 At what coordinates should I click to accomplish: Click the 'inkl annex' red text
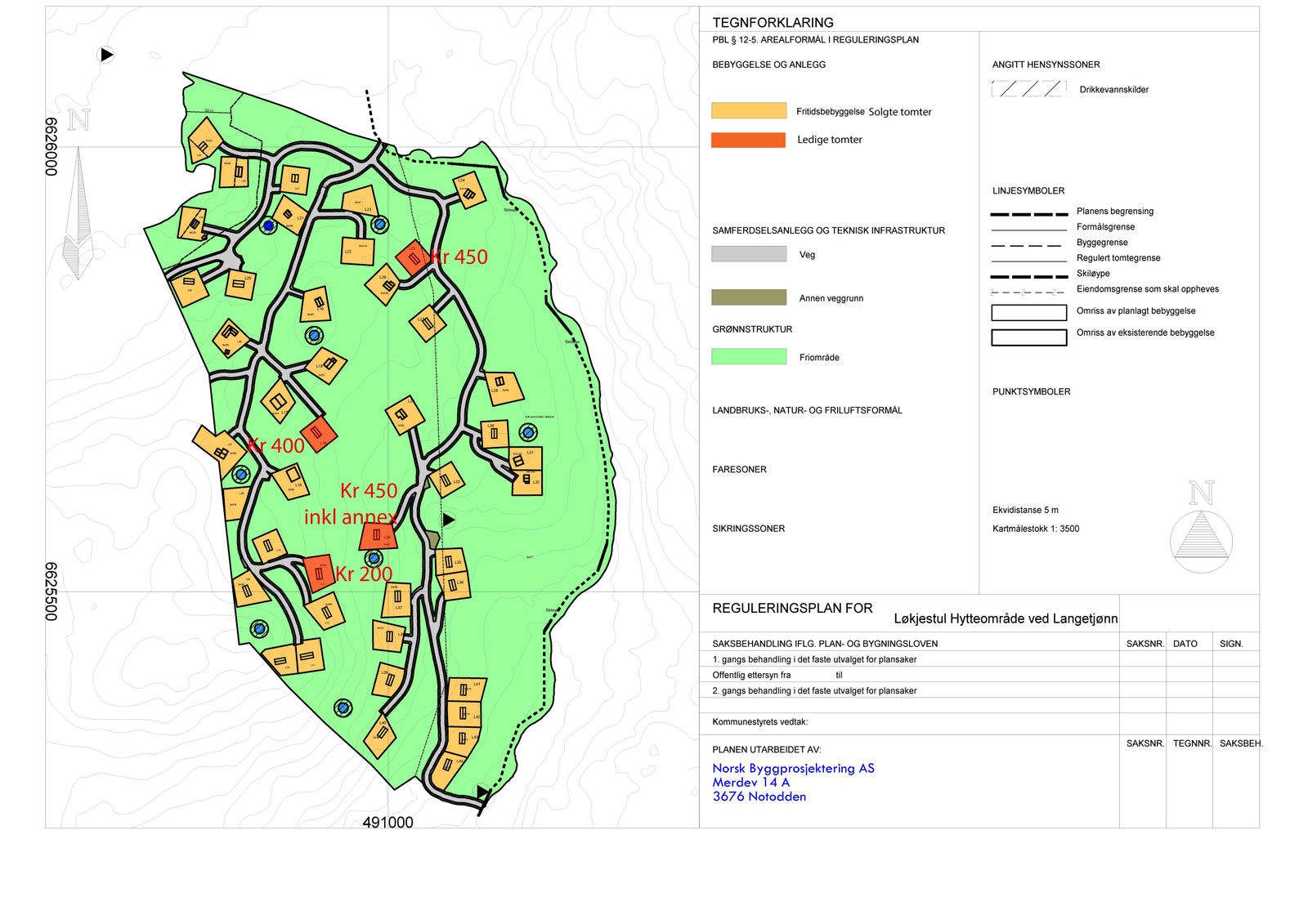(351, 517)
